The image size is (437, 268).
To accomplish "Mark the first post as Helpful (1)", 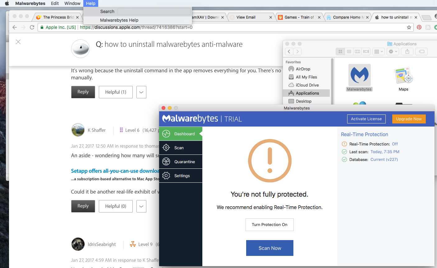I will click(116, 92).
